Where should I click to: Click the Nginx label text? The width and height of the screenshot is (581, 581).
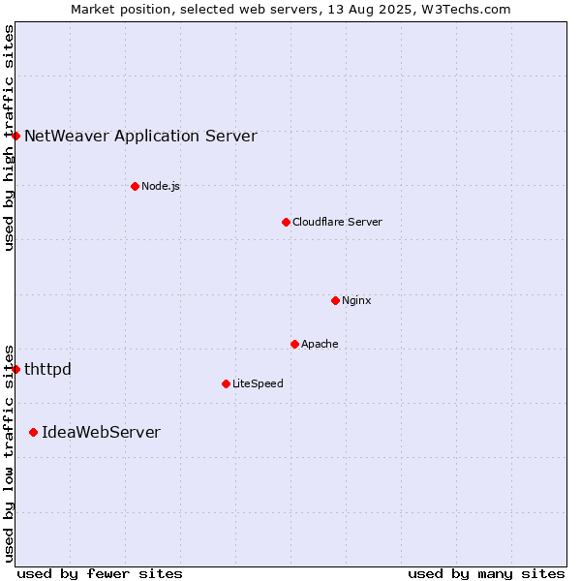pos(356,300)
